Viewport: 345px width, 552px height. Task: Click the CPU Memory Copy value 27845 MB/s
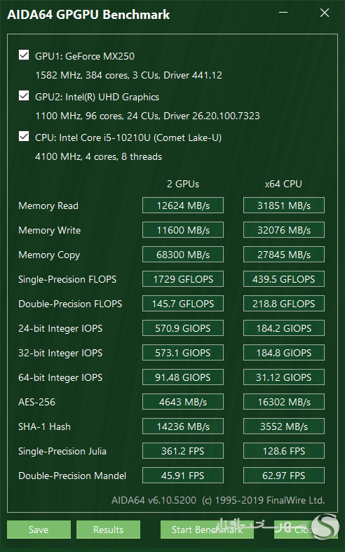284,255
